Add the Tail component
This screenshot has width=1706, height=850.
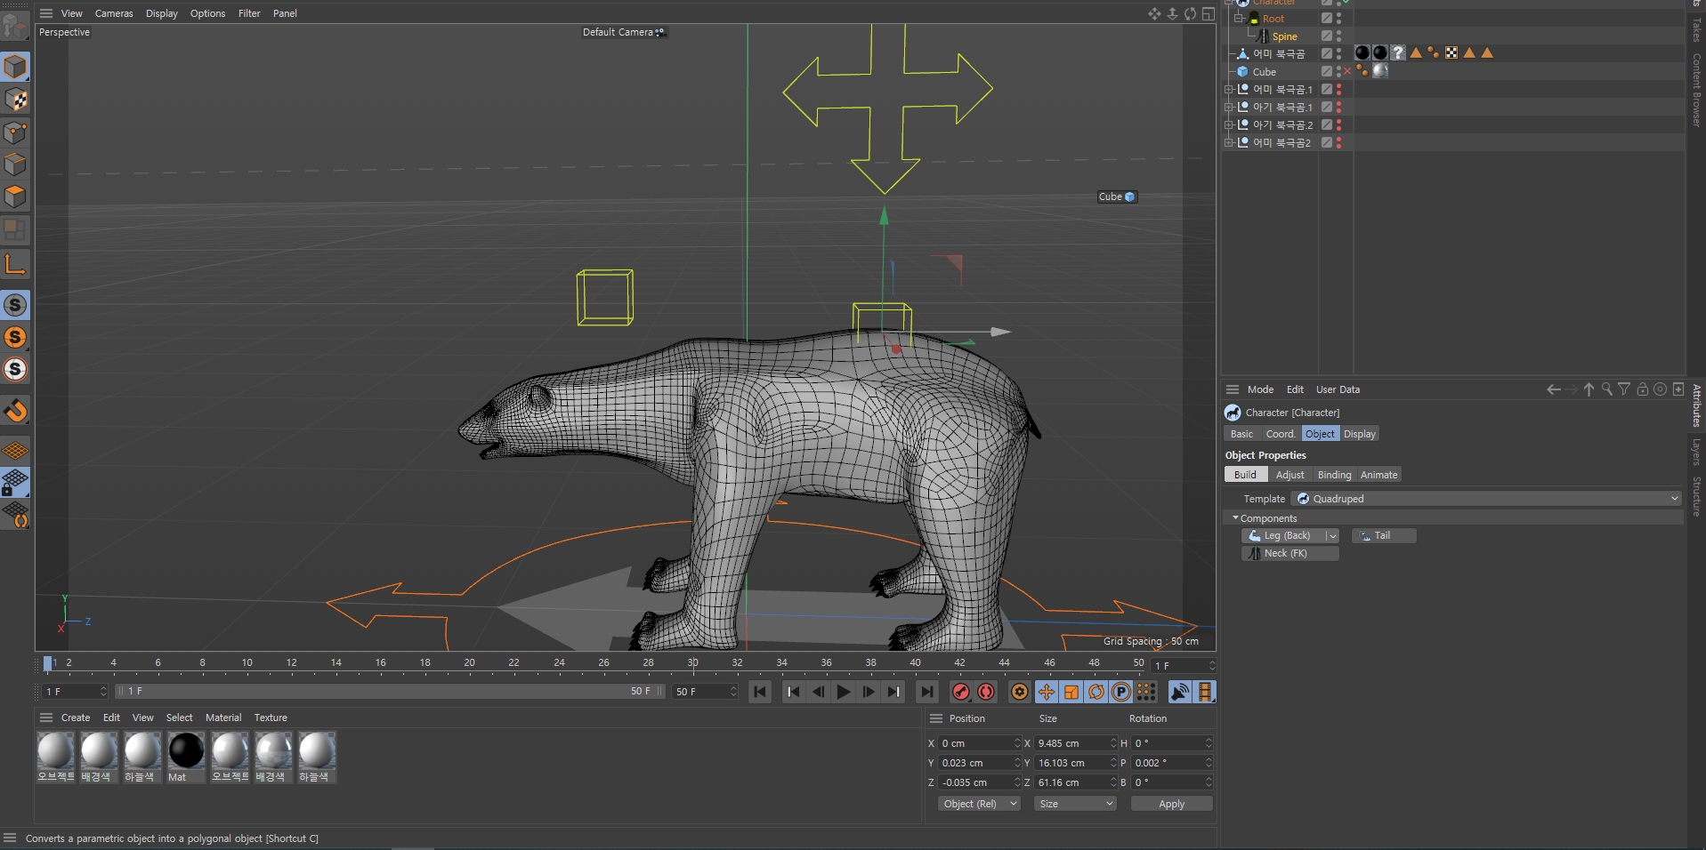coord(1384,535)
